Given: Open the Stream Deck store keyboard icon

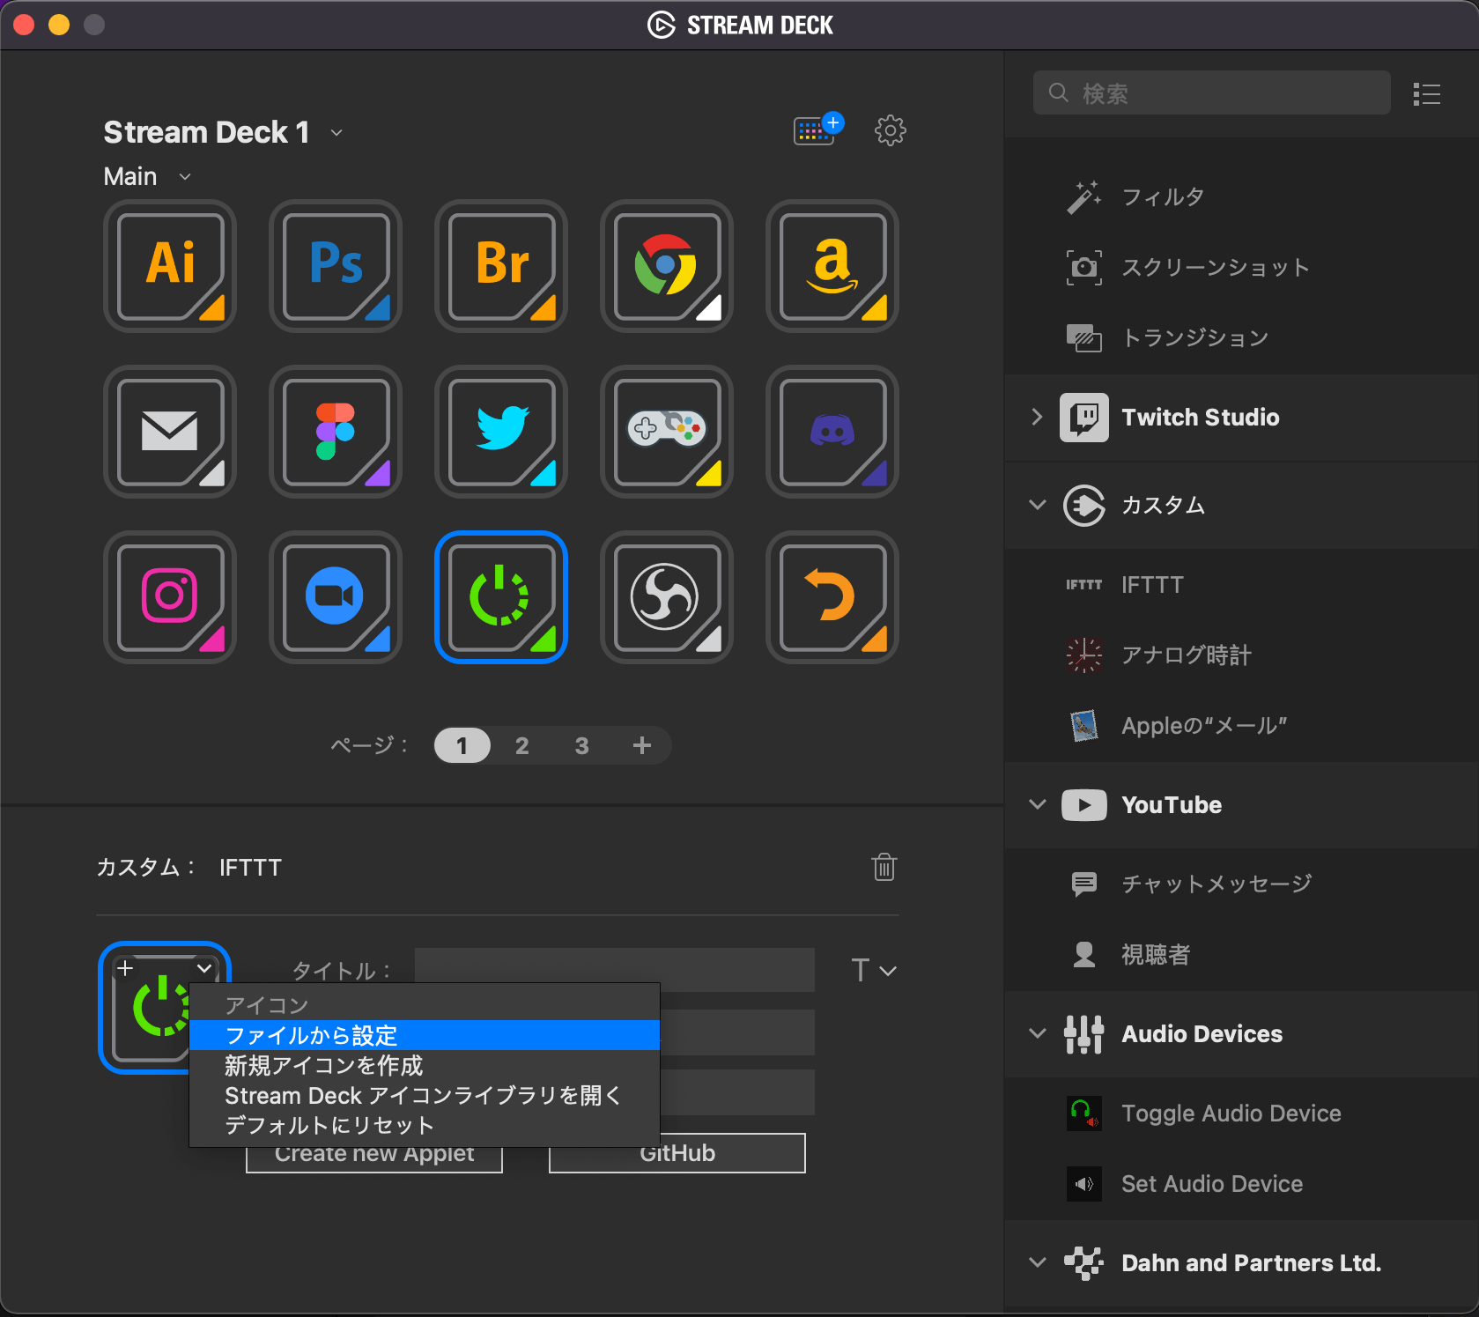Looking at the screenshot, I should click(817, 129).
